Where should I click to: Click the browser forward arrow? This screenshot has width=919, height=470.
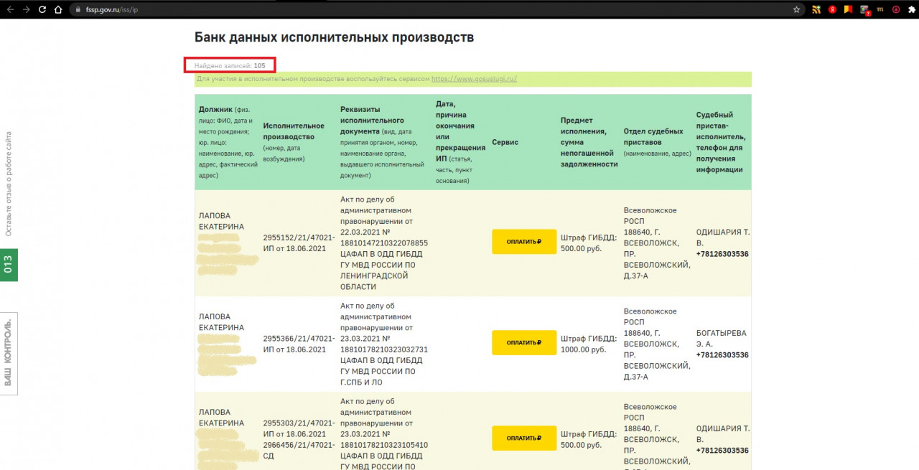26,10
